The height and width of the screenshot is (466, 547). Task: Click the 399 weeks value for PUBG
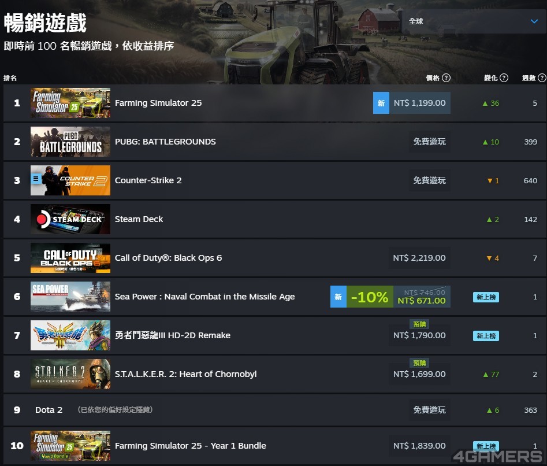pyautogui.click(x=531, y=142)
